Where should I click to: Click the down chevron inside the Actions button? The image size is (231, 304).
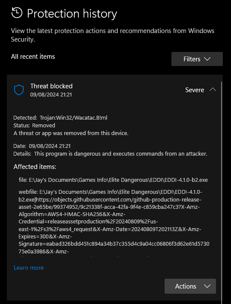207,286
